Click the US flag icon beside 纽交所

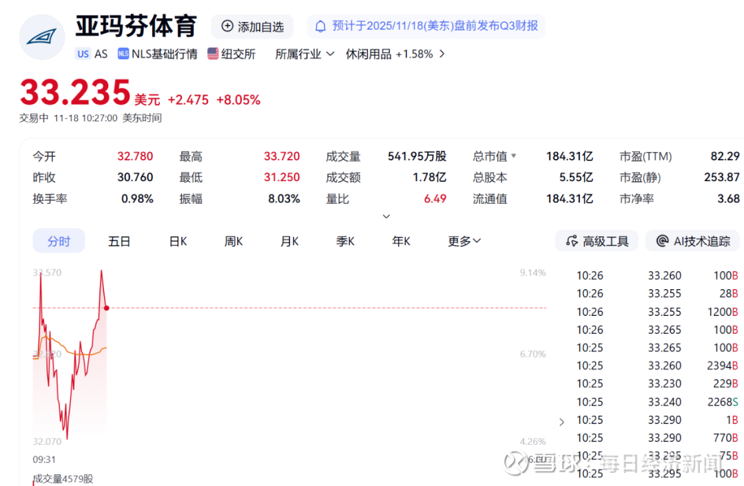pyautogui.click(x=213, y=54)
